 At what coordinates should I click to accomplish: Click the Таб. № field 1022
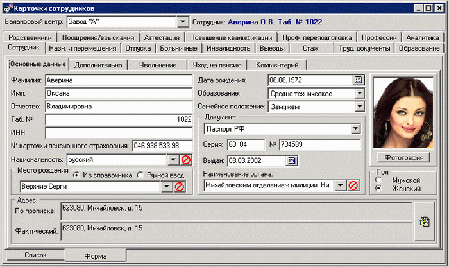[x=119, y=119]
